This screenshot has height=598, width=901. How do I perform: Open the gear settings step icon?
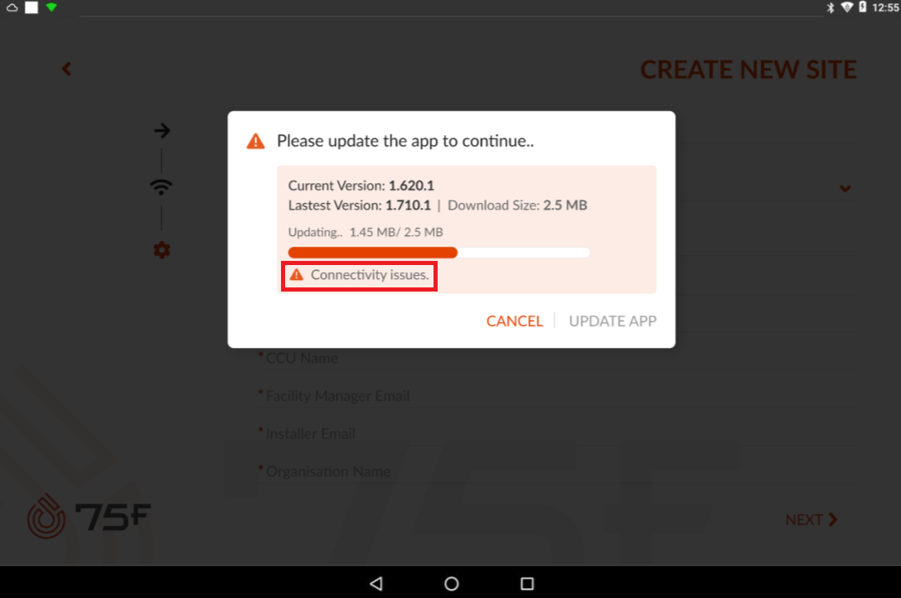pyautogui.click(x=162, y=250)
